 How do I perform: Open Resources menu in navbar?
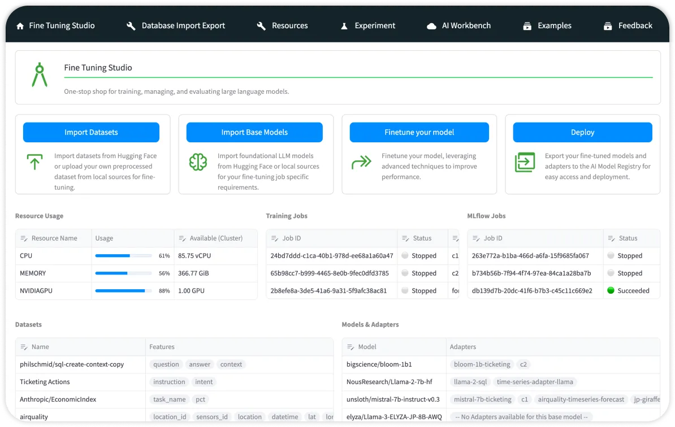(x=283, y=26)
